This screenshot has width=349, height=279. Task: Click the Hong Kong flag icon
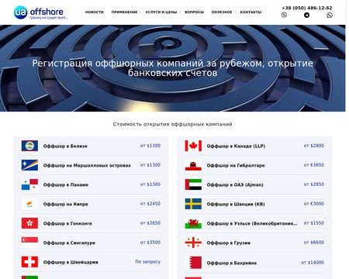pyautogui.click(x=29, y=223)
